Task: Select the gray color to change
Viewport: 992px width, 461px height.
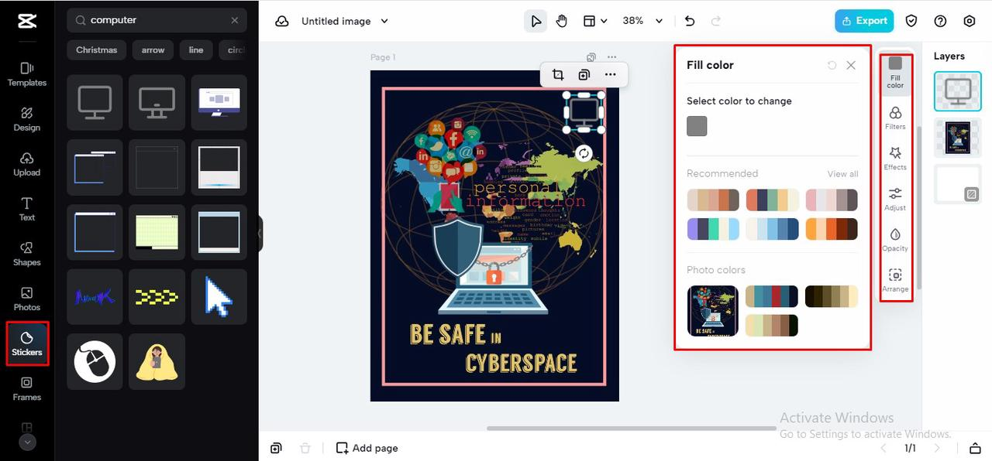Action: [697, 126]
